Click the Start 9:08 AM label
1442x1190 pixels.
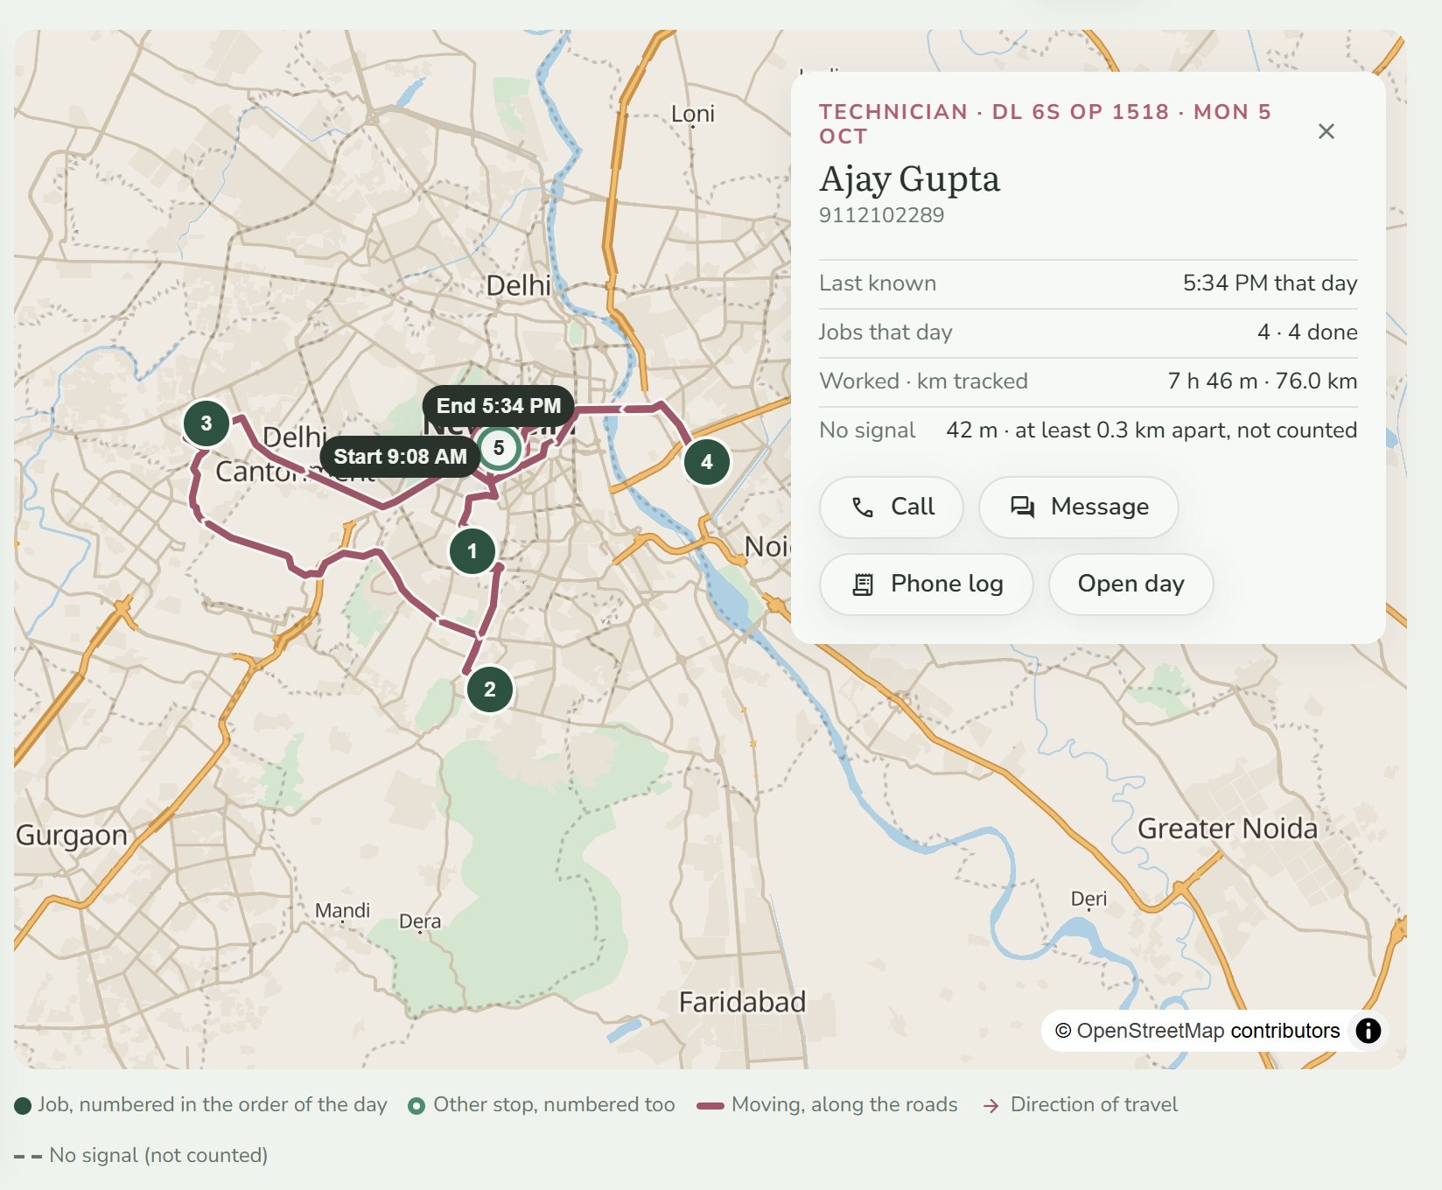coord(400,457)
